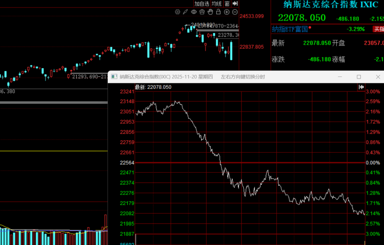Click the gray horizontal scrollbar under chart
The image size is (384, 245).
pos(53,103)
